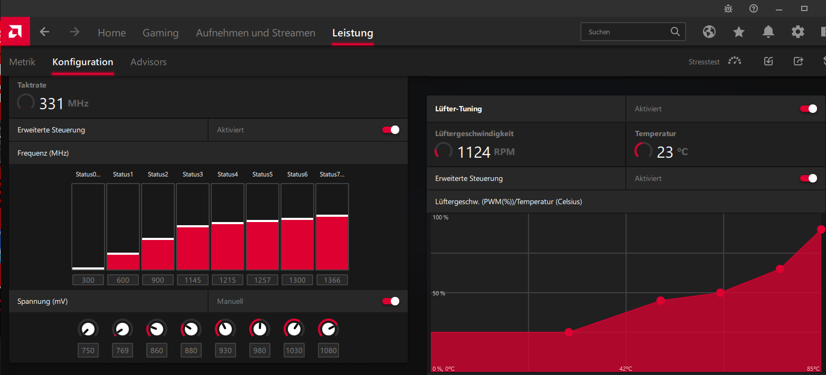Image resolution: width=826 pixels, height=375 pixels.
Task: Click the 1030 mV voltage field
Action: click(x=294, y=350)
